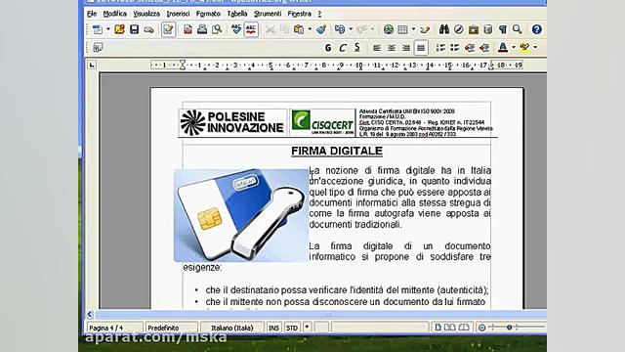Open the Inserisci menu
The height and width of the screenshot is (352, 625).
pos(178,14)
